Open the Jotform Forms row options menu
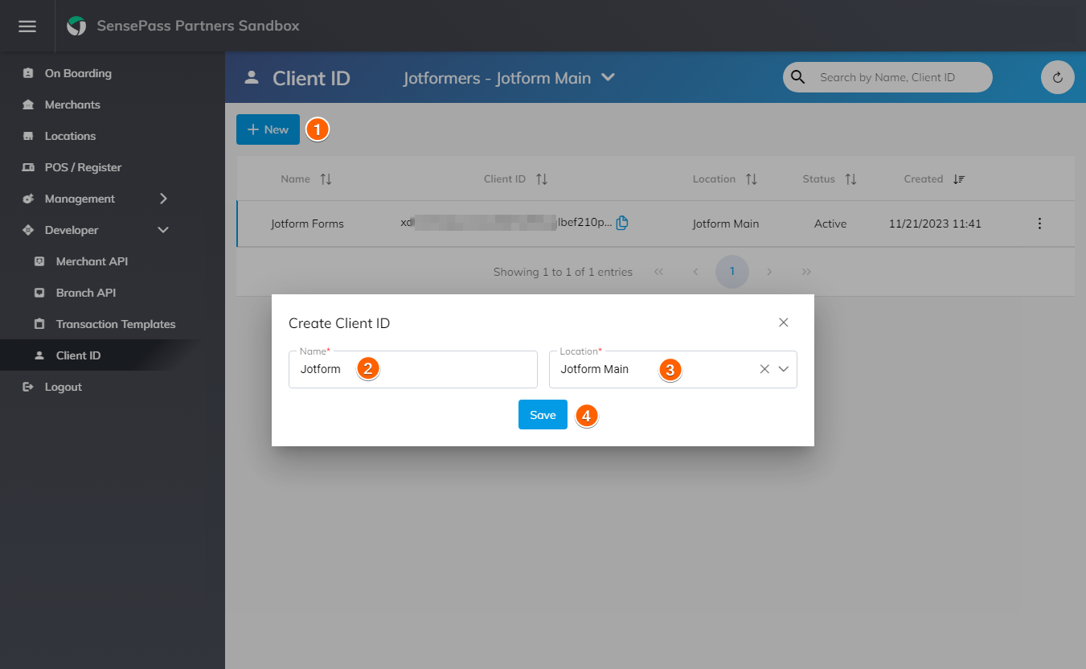This screenshot has width=1086, height=669. (x=1039, y=224)
